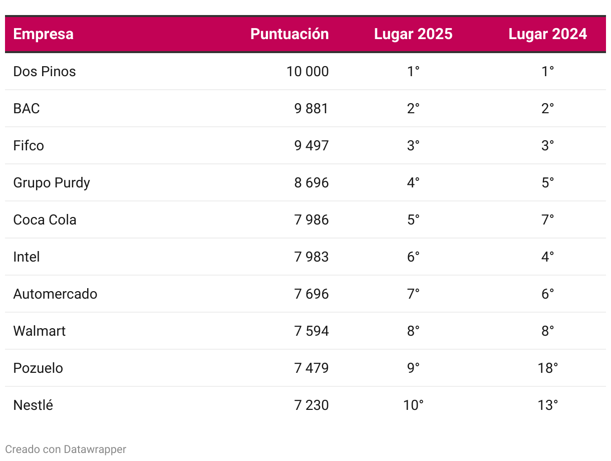The width and height of the screenshot is (611, 461).
Task: Select Pozuelo's 18° 2024 ranking
Action: 547,368
